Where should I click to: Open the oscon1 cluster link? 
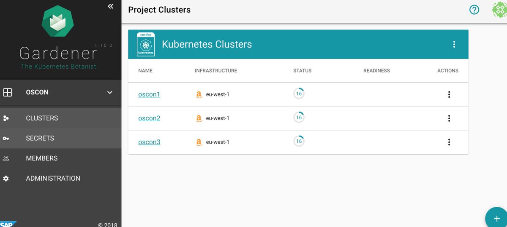coord(149,94)
